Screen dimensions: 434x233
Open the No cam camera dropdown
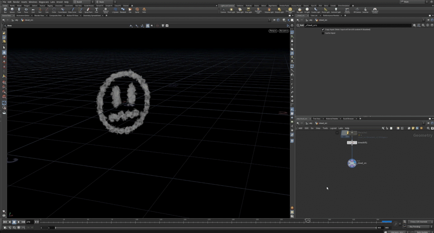coord(283,31)
